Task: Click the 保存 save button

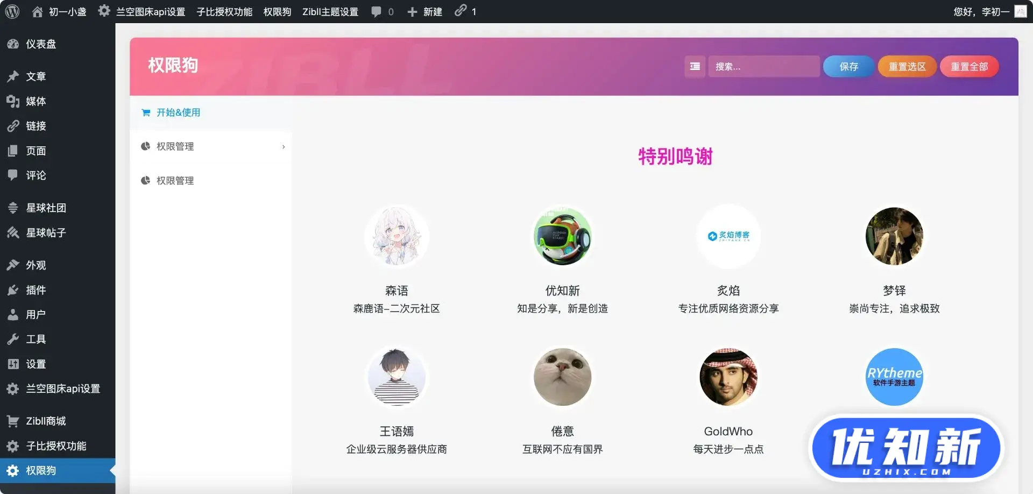Action: [x=848, y=66]
